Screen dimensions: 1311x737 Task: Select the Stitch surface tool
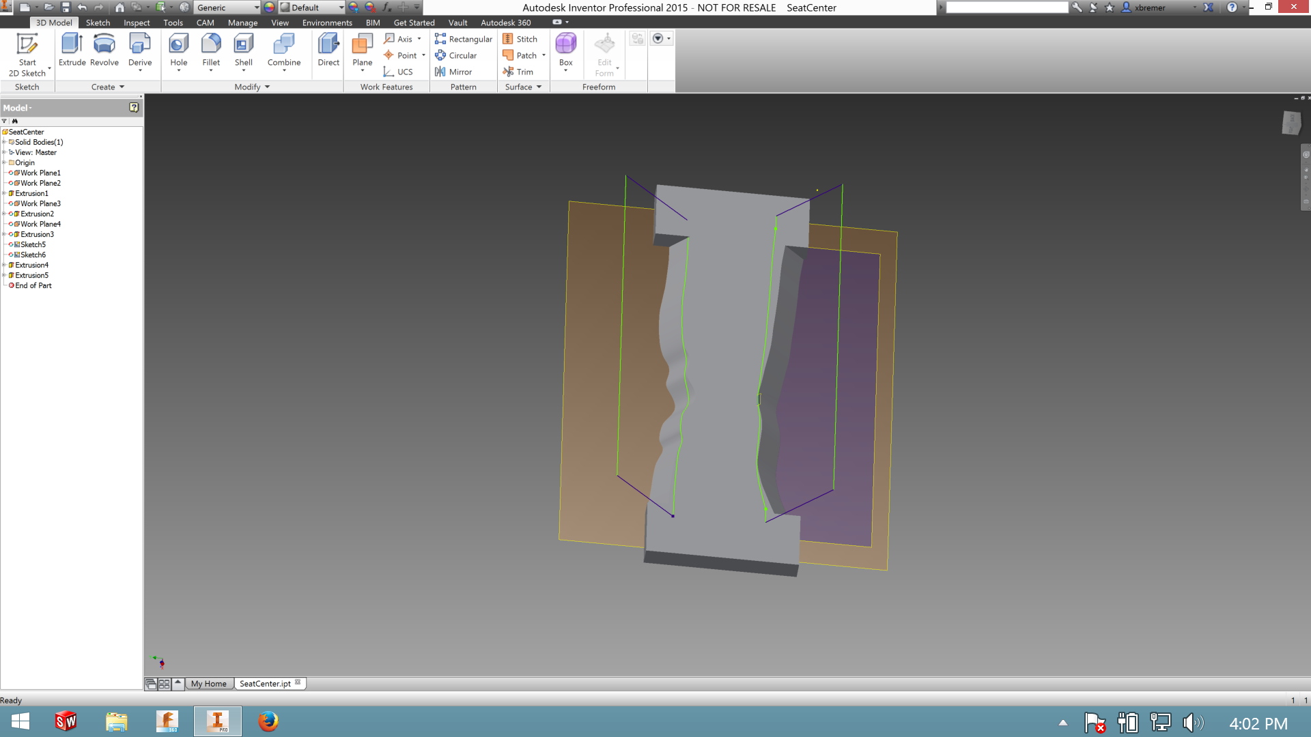[x=520, y=39]
